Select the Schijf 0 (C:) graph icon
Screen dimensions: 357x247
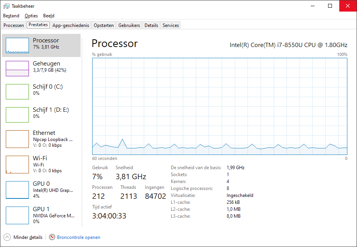[x=17, y=91]
